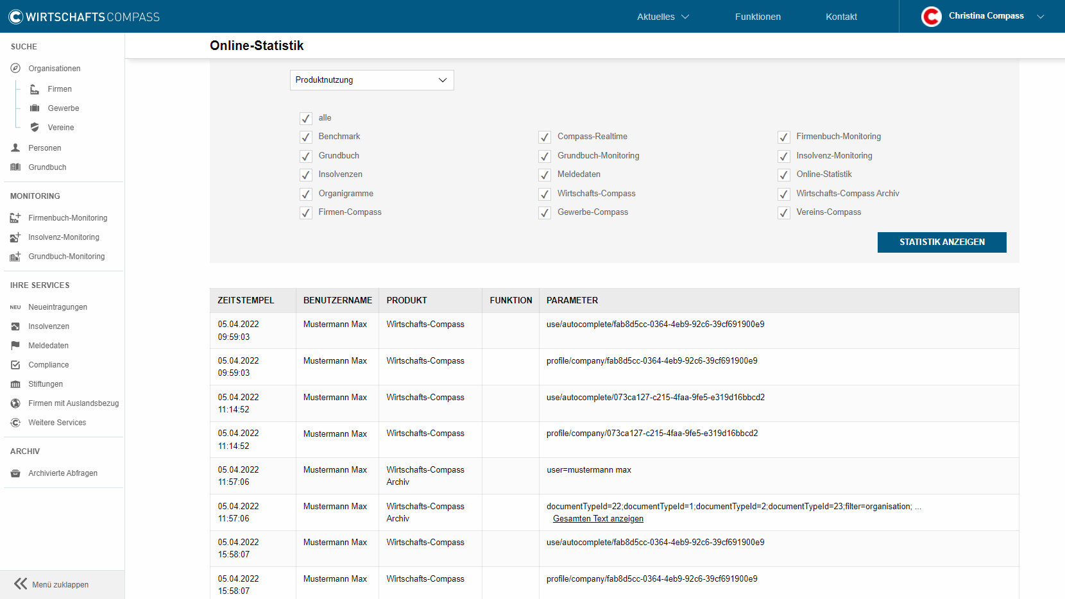Open Stiftungen service in sidebar
This screenshot has height=599, width=1065.
coord(46,384)
